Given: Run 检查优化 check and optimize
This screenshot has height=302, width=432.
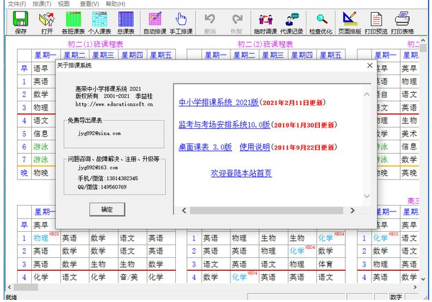Looking at the screenshot, I should tap(321, 23).
